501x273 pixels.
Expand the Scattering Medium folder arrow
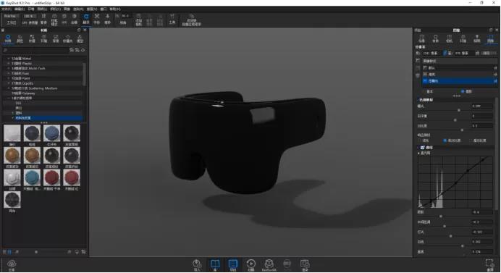(x=9, y=88)
